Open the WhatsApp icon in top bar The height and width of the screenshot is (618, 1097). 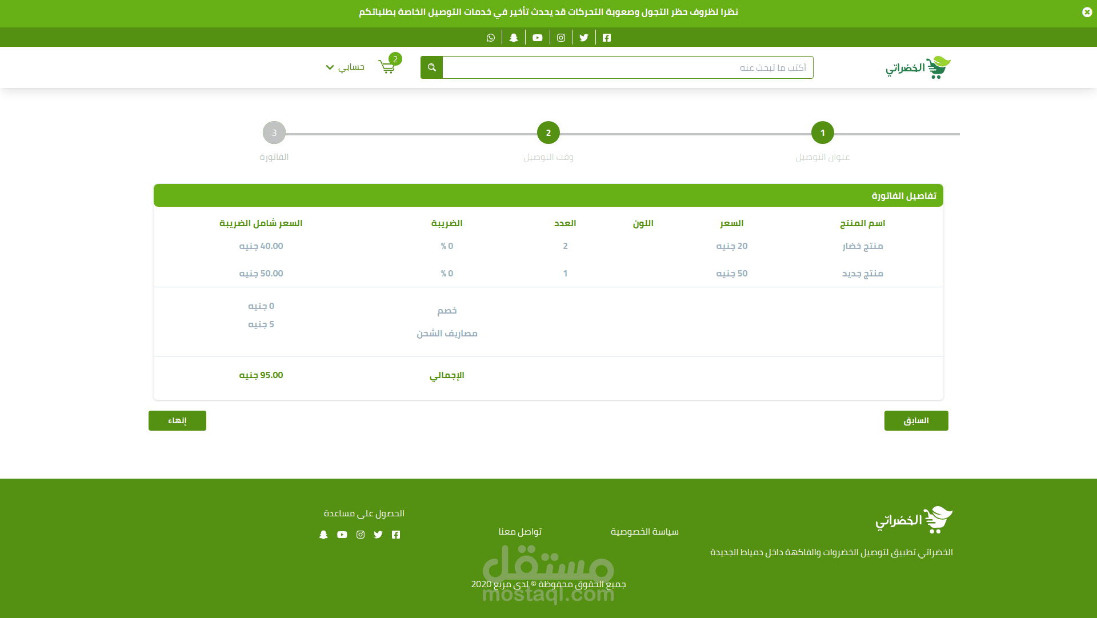pos(491,38)
